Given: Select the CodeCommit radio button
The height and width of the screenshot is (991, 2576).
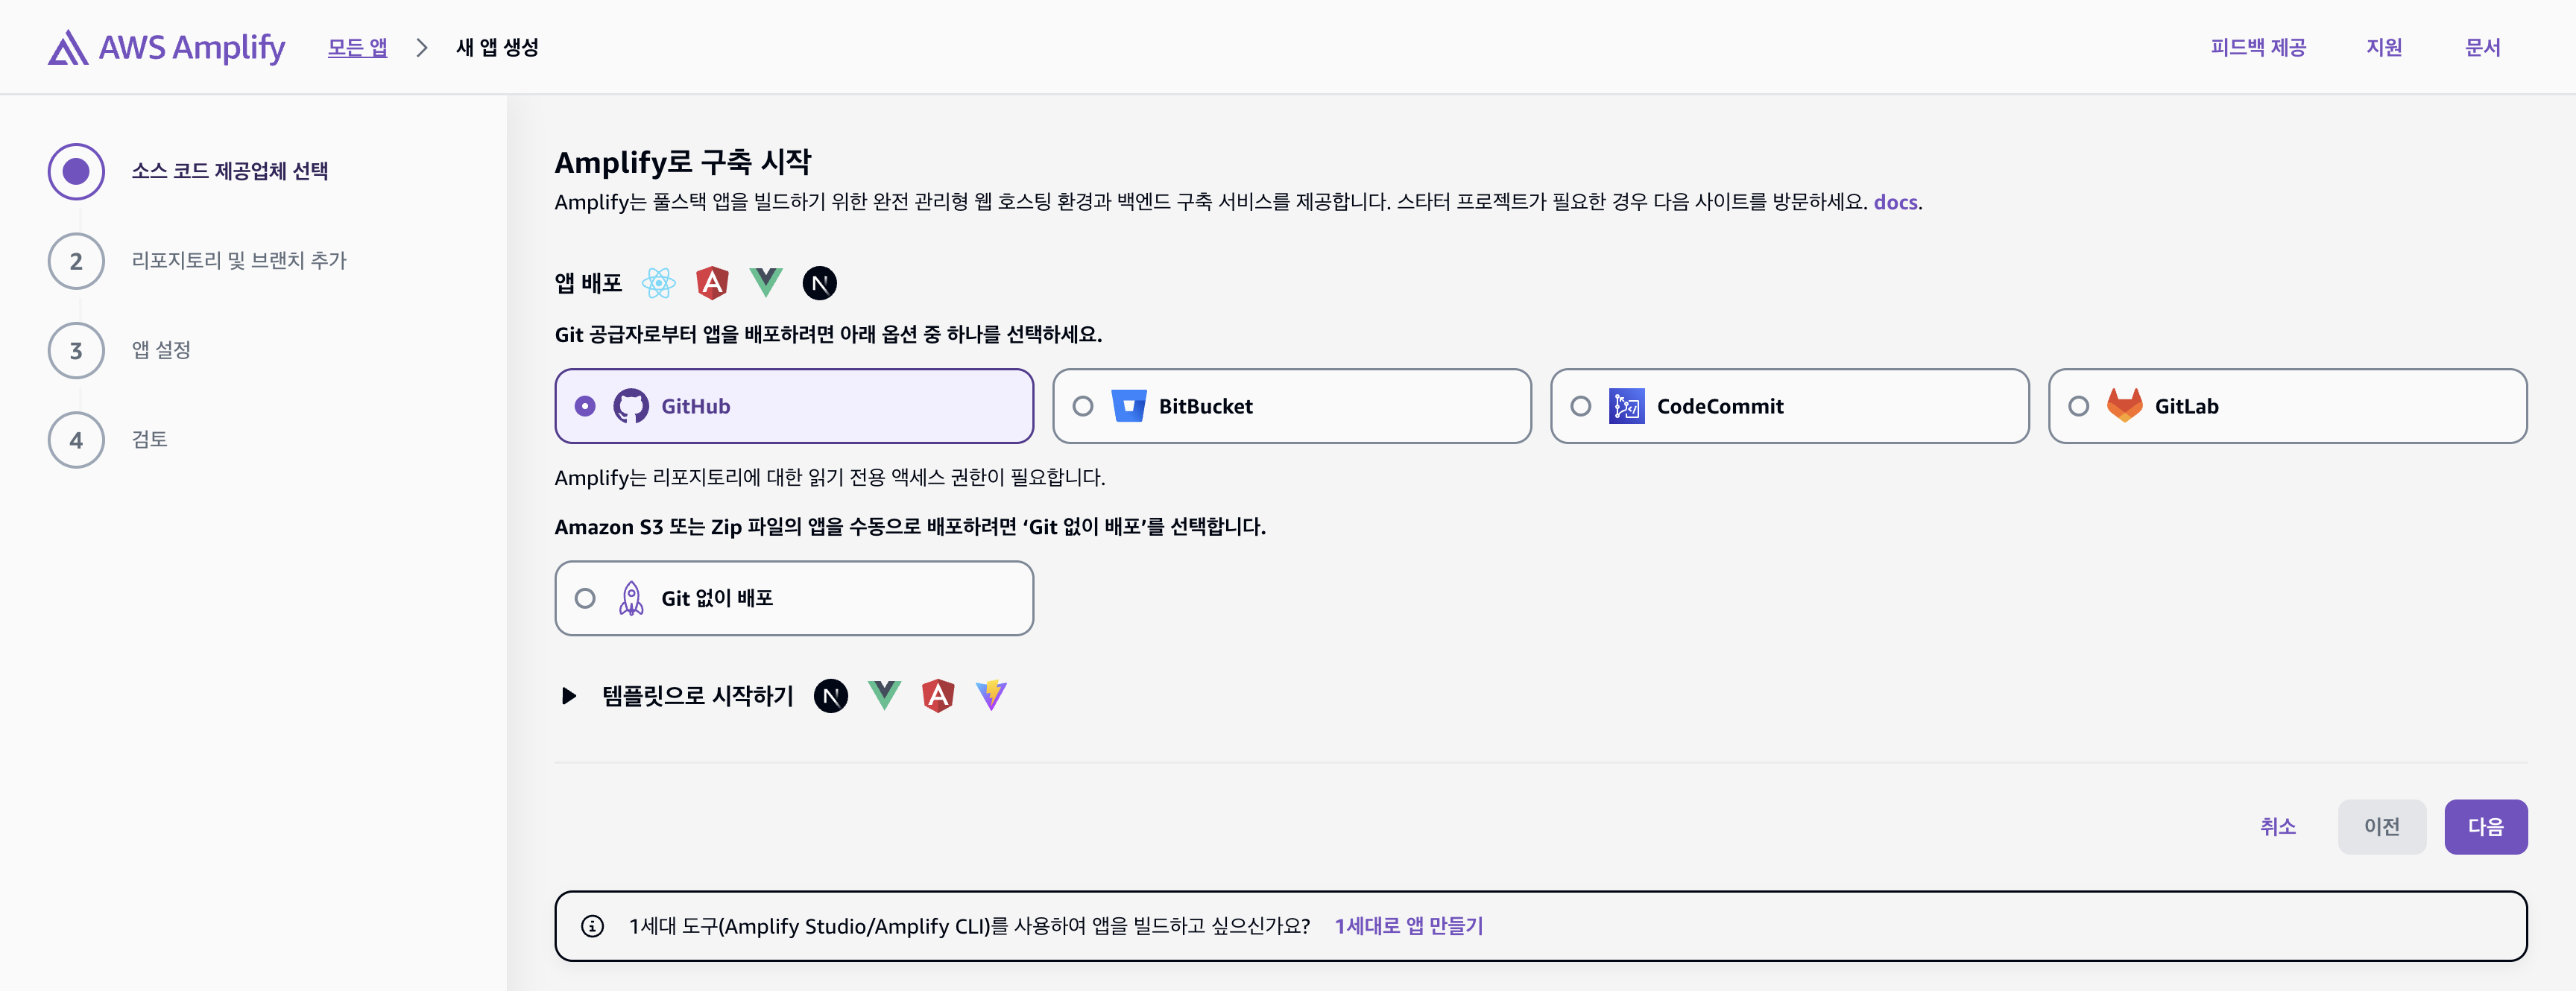Looking at the screenshot, I should 1580,406.
